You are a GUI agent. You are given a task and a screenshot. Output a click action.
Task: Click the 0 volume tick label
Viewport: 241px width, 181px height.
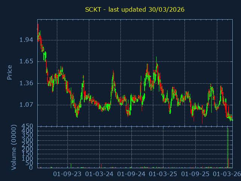pyautogui.click(x=32, y=167)
